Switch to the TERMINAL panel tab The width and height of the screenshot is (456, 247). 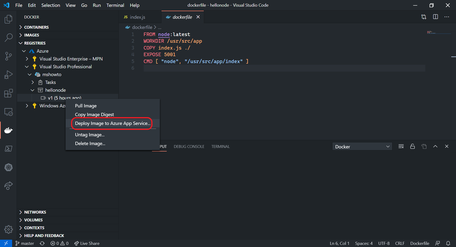click(220, 146)
